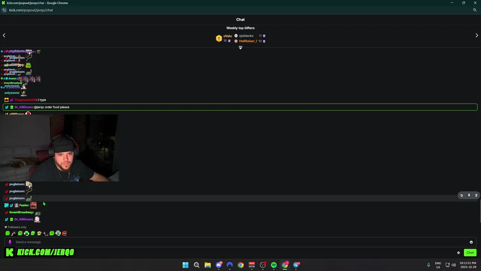Delete the hovered puglatoon message with trash icon
481x271 pixels.
(x=476, y=195)
